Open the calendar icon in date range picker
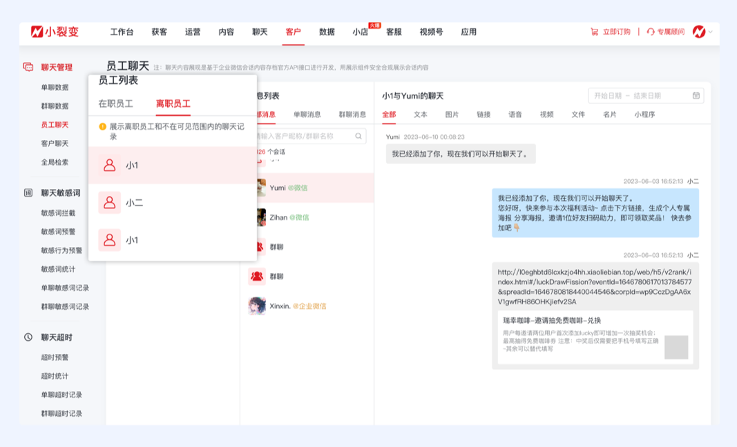This screenshot has height=447, width=737. [x=696, y=96]
